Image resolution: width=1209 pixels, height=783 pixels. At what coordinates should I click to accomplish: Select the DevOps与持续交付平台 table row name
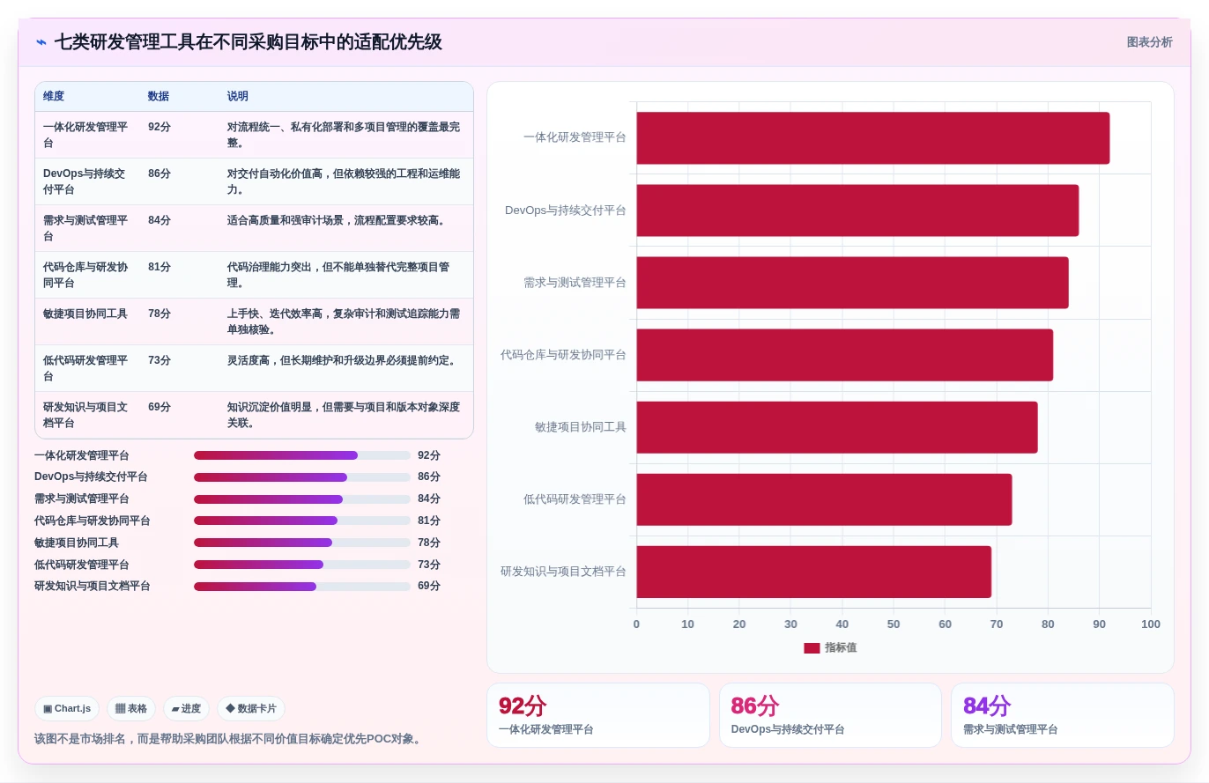coord(85,181)
